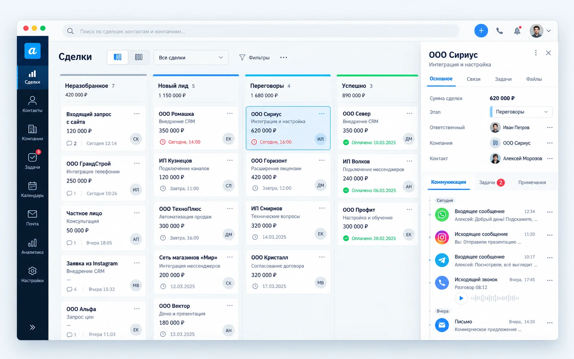Viewport: 574px width, 359px height.
Task: Open ИП Волков deal card
Action: point(377,176)
